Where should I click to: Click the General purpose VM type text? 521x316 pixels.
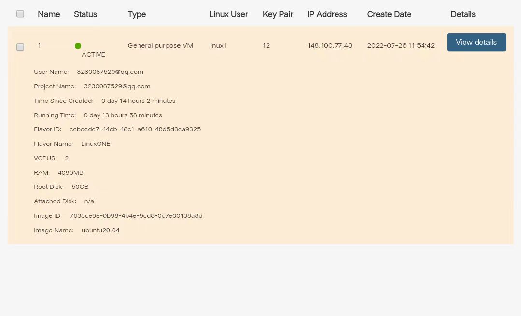[x=160, y=45]
